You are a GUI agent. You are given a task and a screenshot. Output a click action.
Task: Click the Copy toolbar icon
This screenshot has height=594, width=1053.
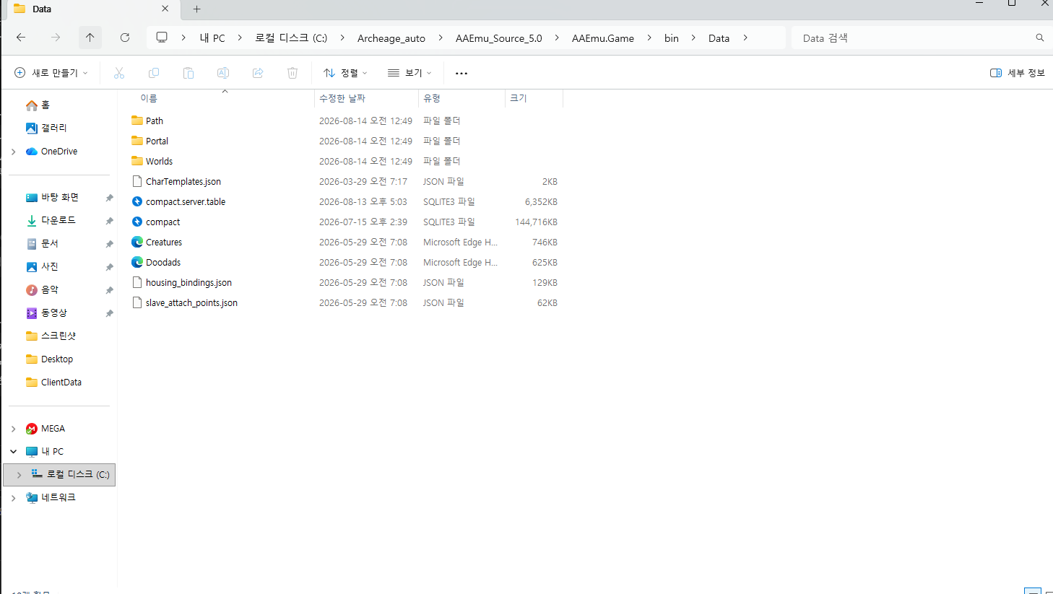click(x=154, y=73)
